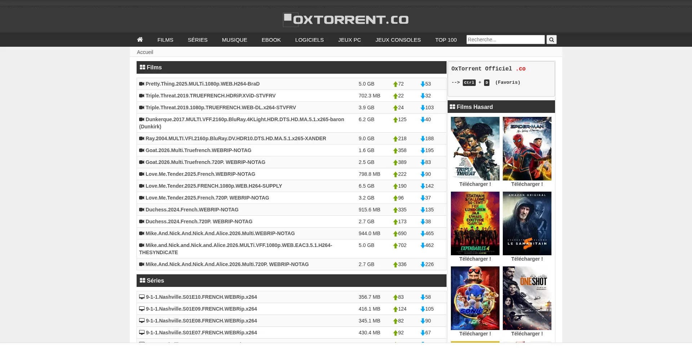This screenshot has width=692, height=357.
Task: Click the green seed arrow showing 124
Action: 395,309
